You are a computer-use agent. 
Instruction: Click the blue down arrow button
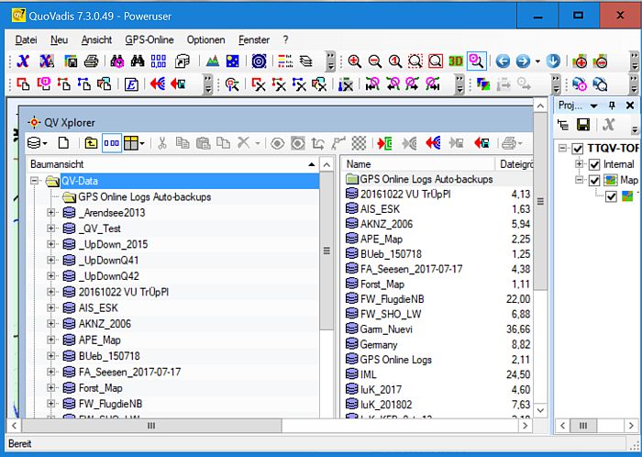(553, 61)
